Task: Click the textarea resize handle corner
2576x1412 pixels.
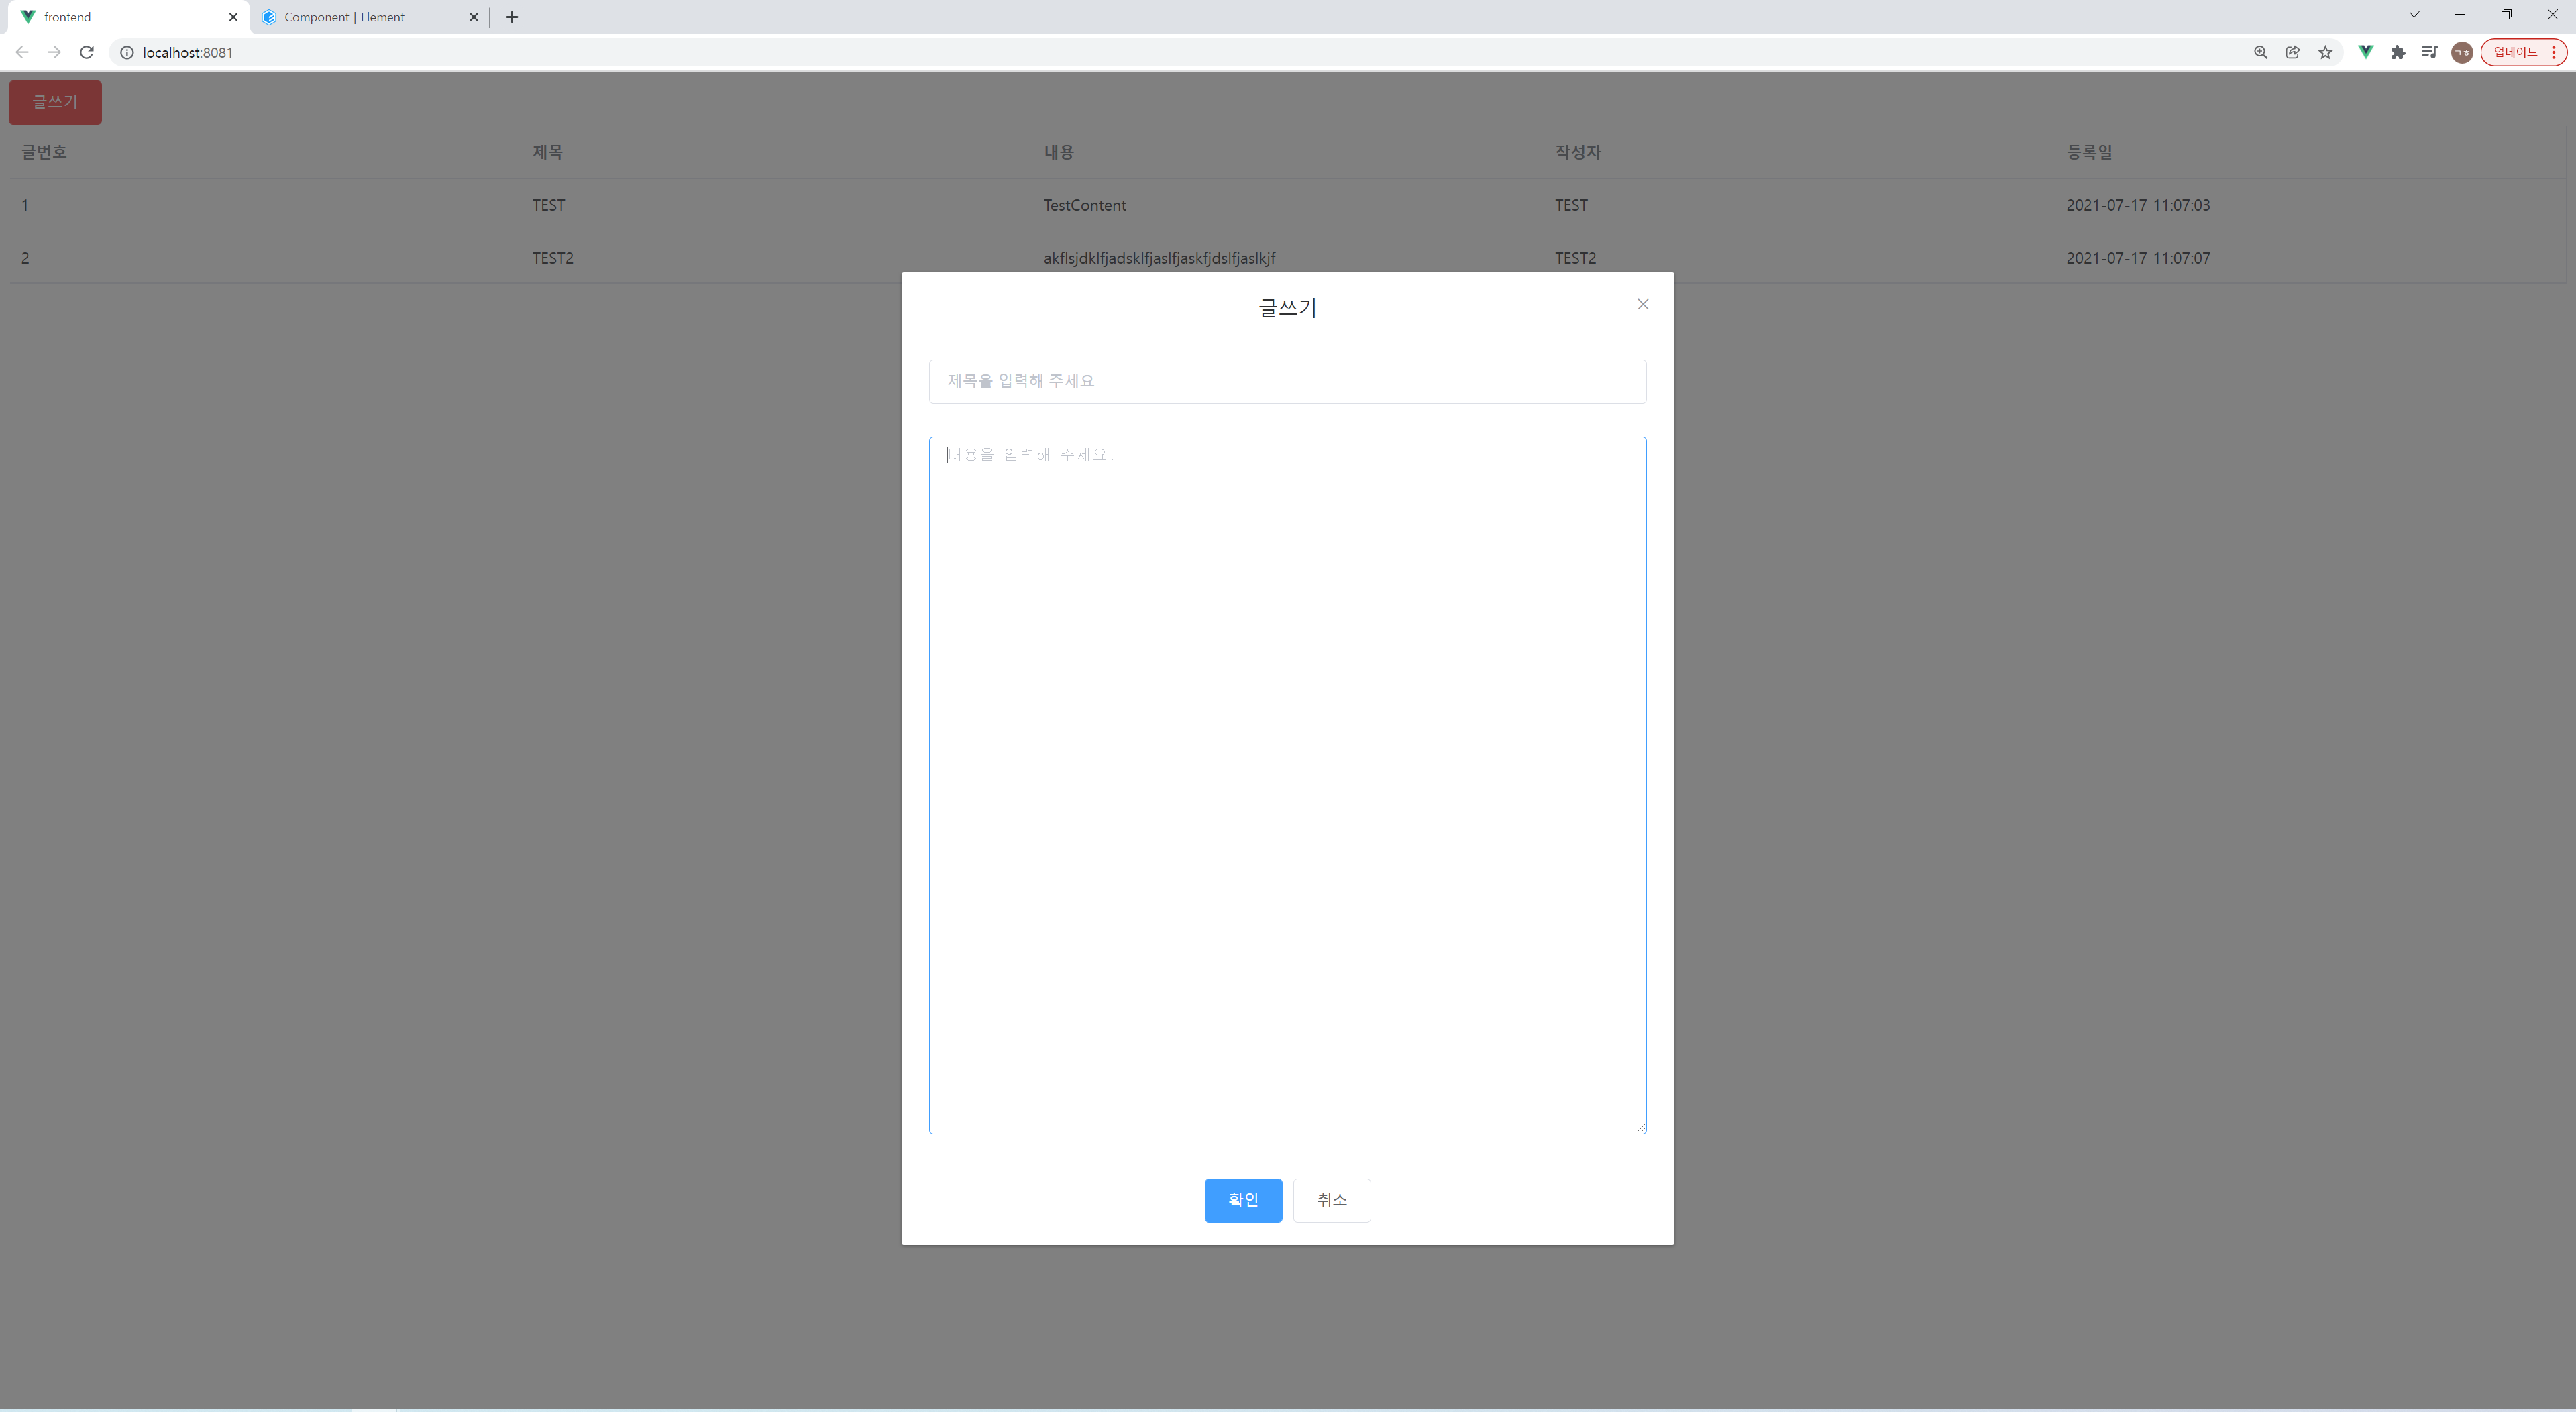Action: tap(1640, 1127)
